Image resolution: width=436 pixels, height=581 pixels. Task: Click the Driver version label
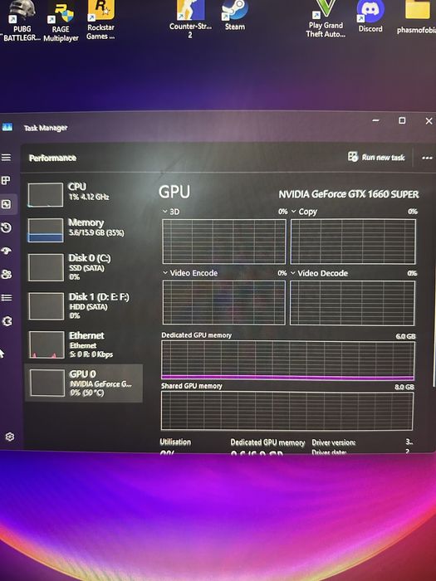333,442
